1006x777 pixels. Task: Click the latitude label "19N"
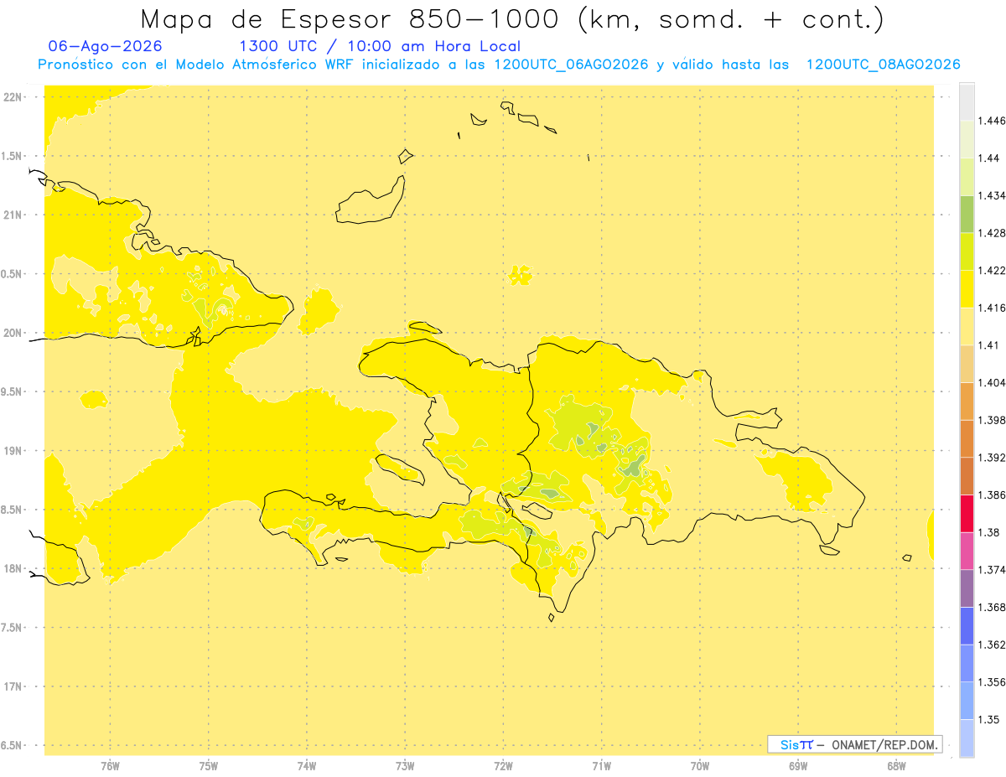pos(14,451)
